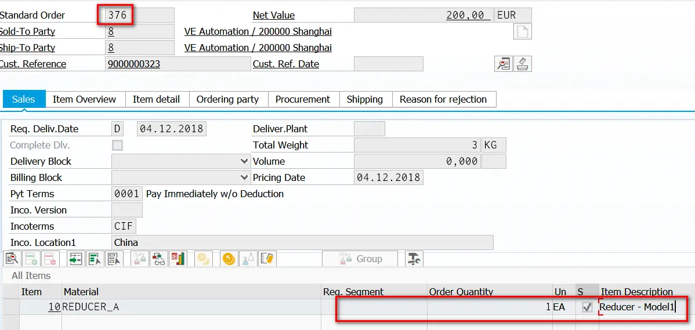This screenshot has height=330, width=695.
Task: Open the item details magnifier icon
Action: (12, 258)
